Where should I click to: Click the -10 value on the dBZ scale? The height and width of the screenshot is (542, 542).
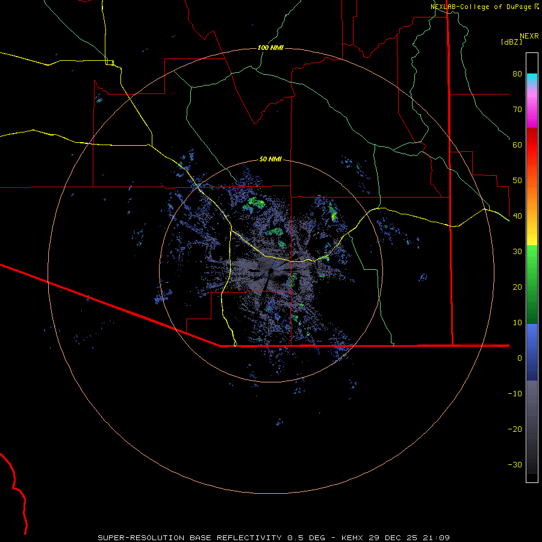pos(515,394)
